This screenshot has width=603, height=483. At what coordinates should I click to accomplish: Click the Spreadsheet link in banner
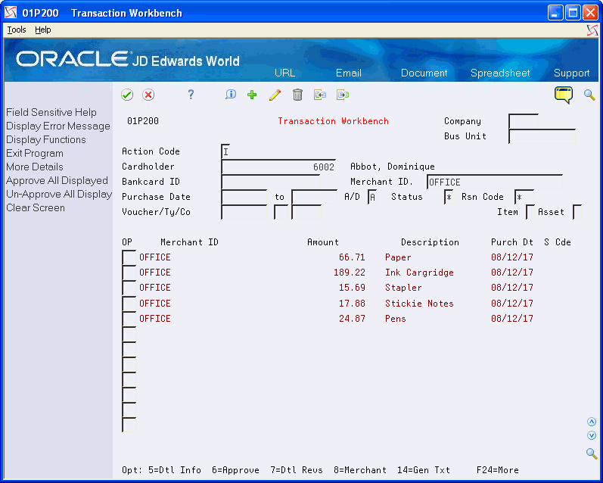[500, 73]
